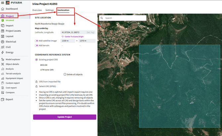Screen dimensions: 222x136
Task: Toggle Add satellite image switch
Action: 36,41
